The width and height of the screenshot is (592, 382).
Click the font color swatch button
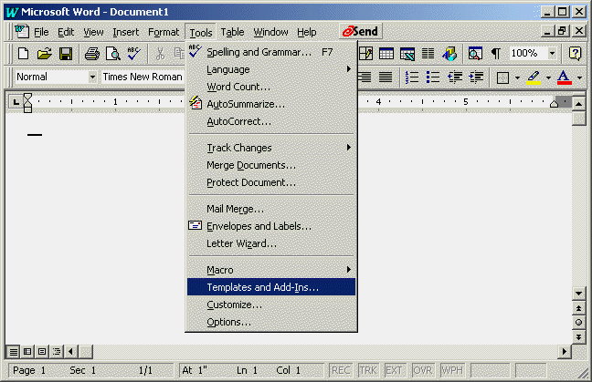564,77
